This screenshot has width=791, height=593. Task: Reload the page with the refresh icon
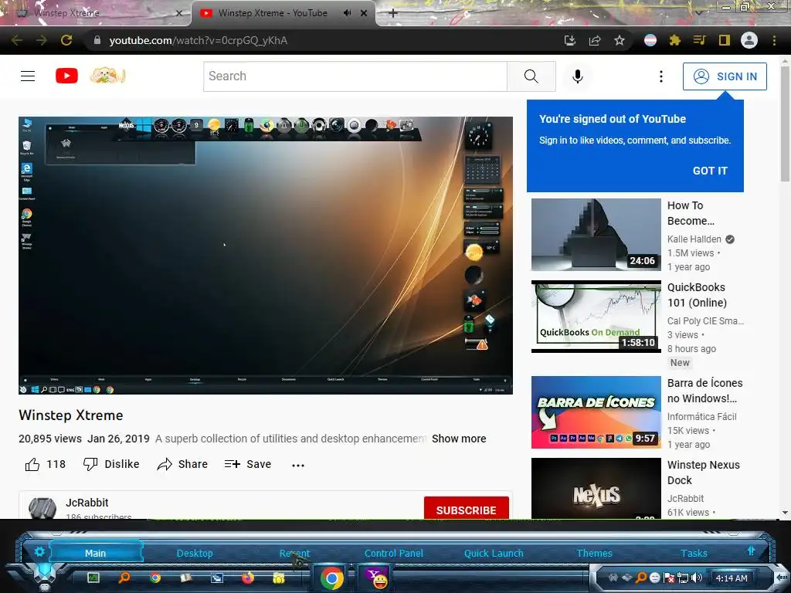(66, 40)
